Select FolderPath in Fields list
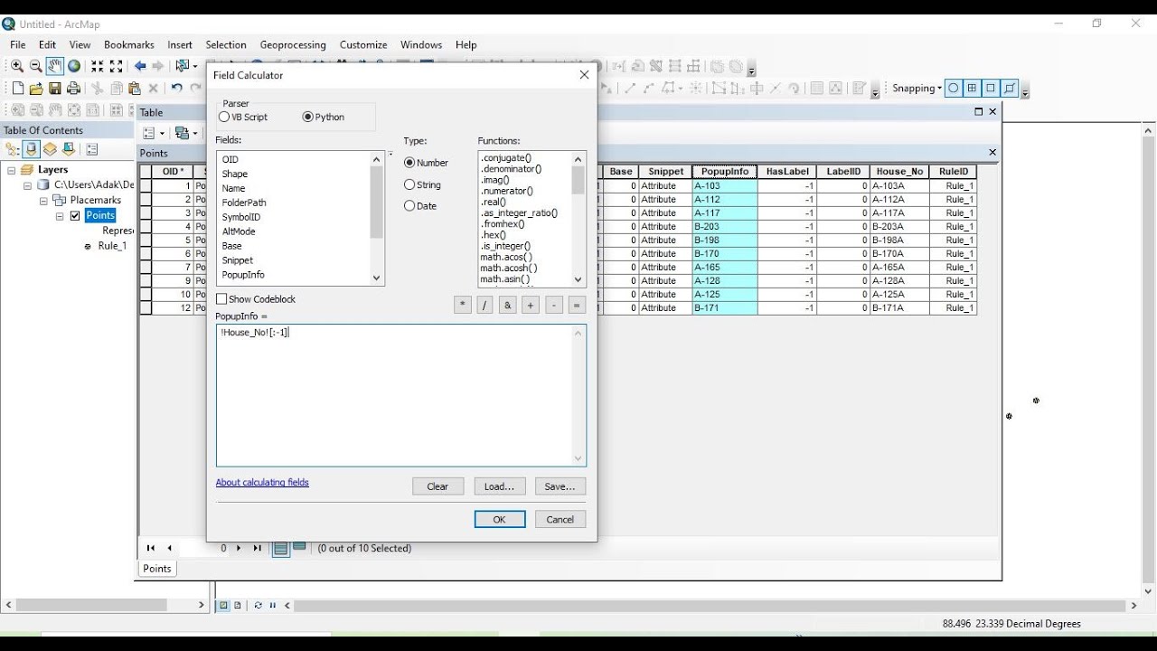Viewport: 1157px width, 651px height. (244, 203)
